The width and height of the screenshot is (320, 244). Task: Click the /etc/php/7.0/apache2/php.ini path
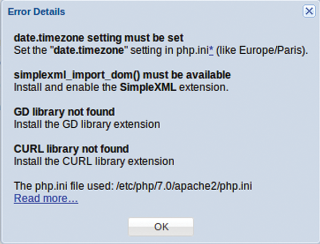pos(184,187)
